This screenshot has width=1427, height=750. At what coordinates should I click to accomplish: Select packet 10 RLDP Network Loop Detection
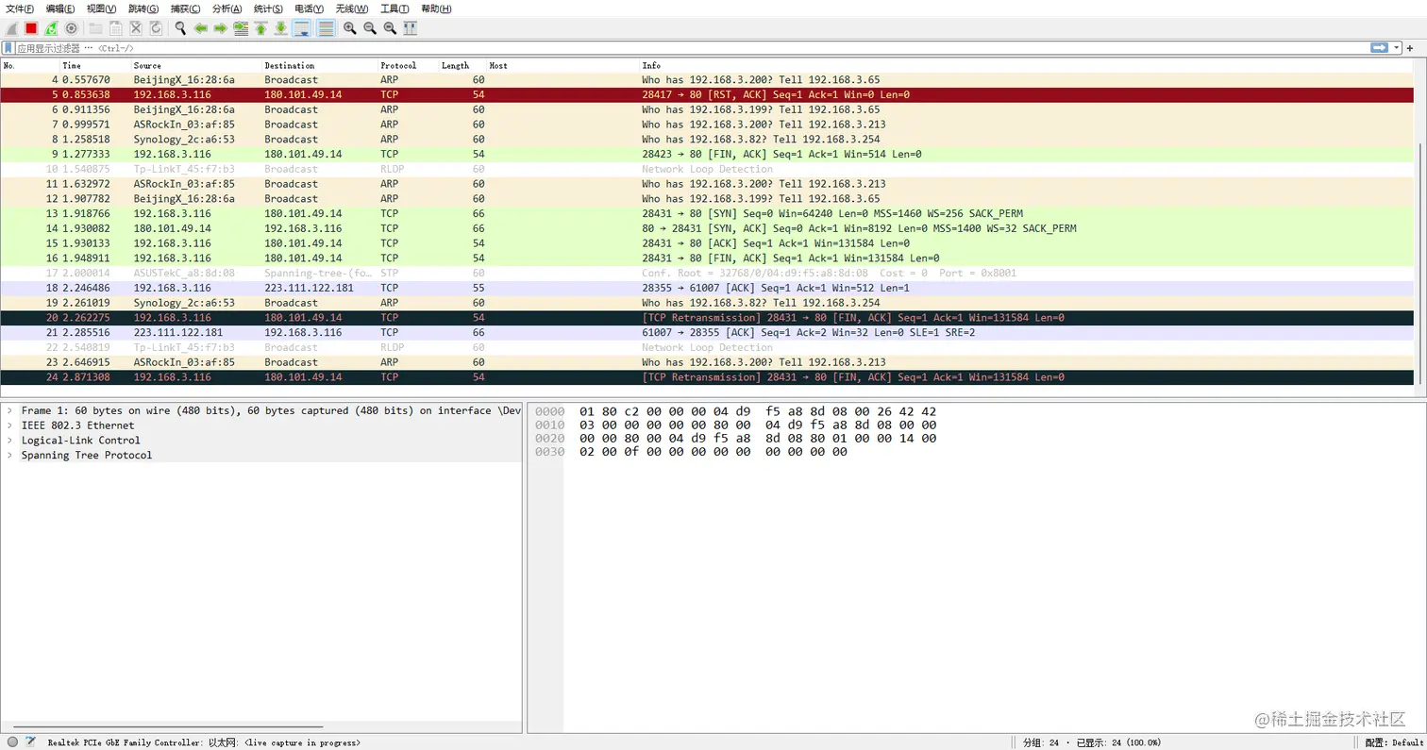707,169
